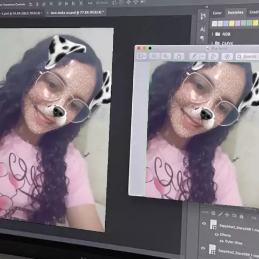The image size is (259, 259).
Task: Toggle the Outer Glow effect visibility
Action: pyautogui.click(x=221, y=241)
